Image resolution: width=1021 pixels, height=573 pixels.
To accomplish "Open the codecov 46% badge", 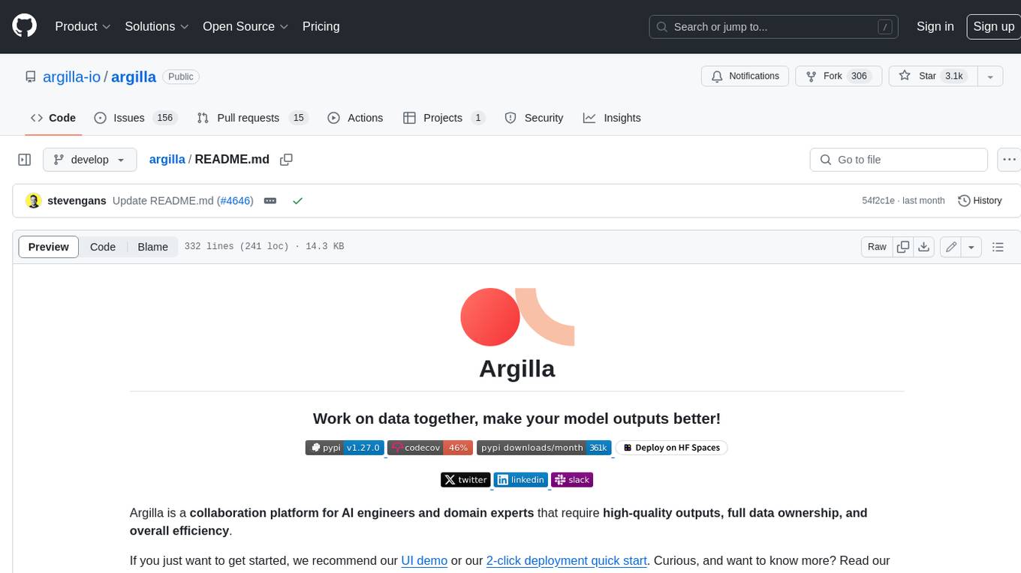I will pos(430,448).
